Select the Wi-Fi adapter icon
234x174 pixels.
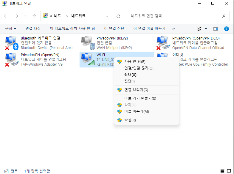point(88,59)
